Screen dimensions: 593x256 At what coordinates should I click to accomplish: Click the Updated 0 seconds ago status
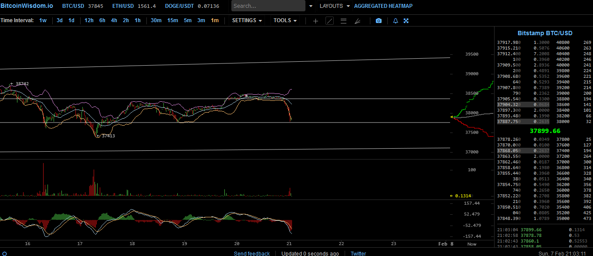(310, 253)
